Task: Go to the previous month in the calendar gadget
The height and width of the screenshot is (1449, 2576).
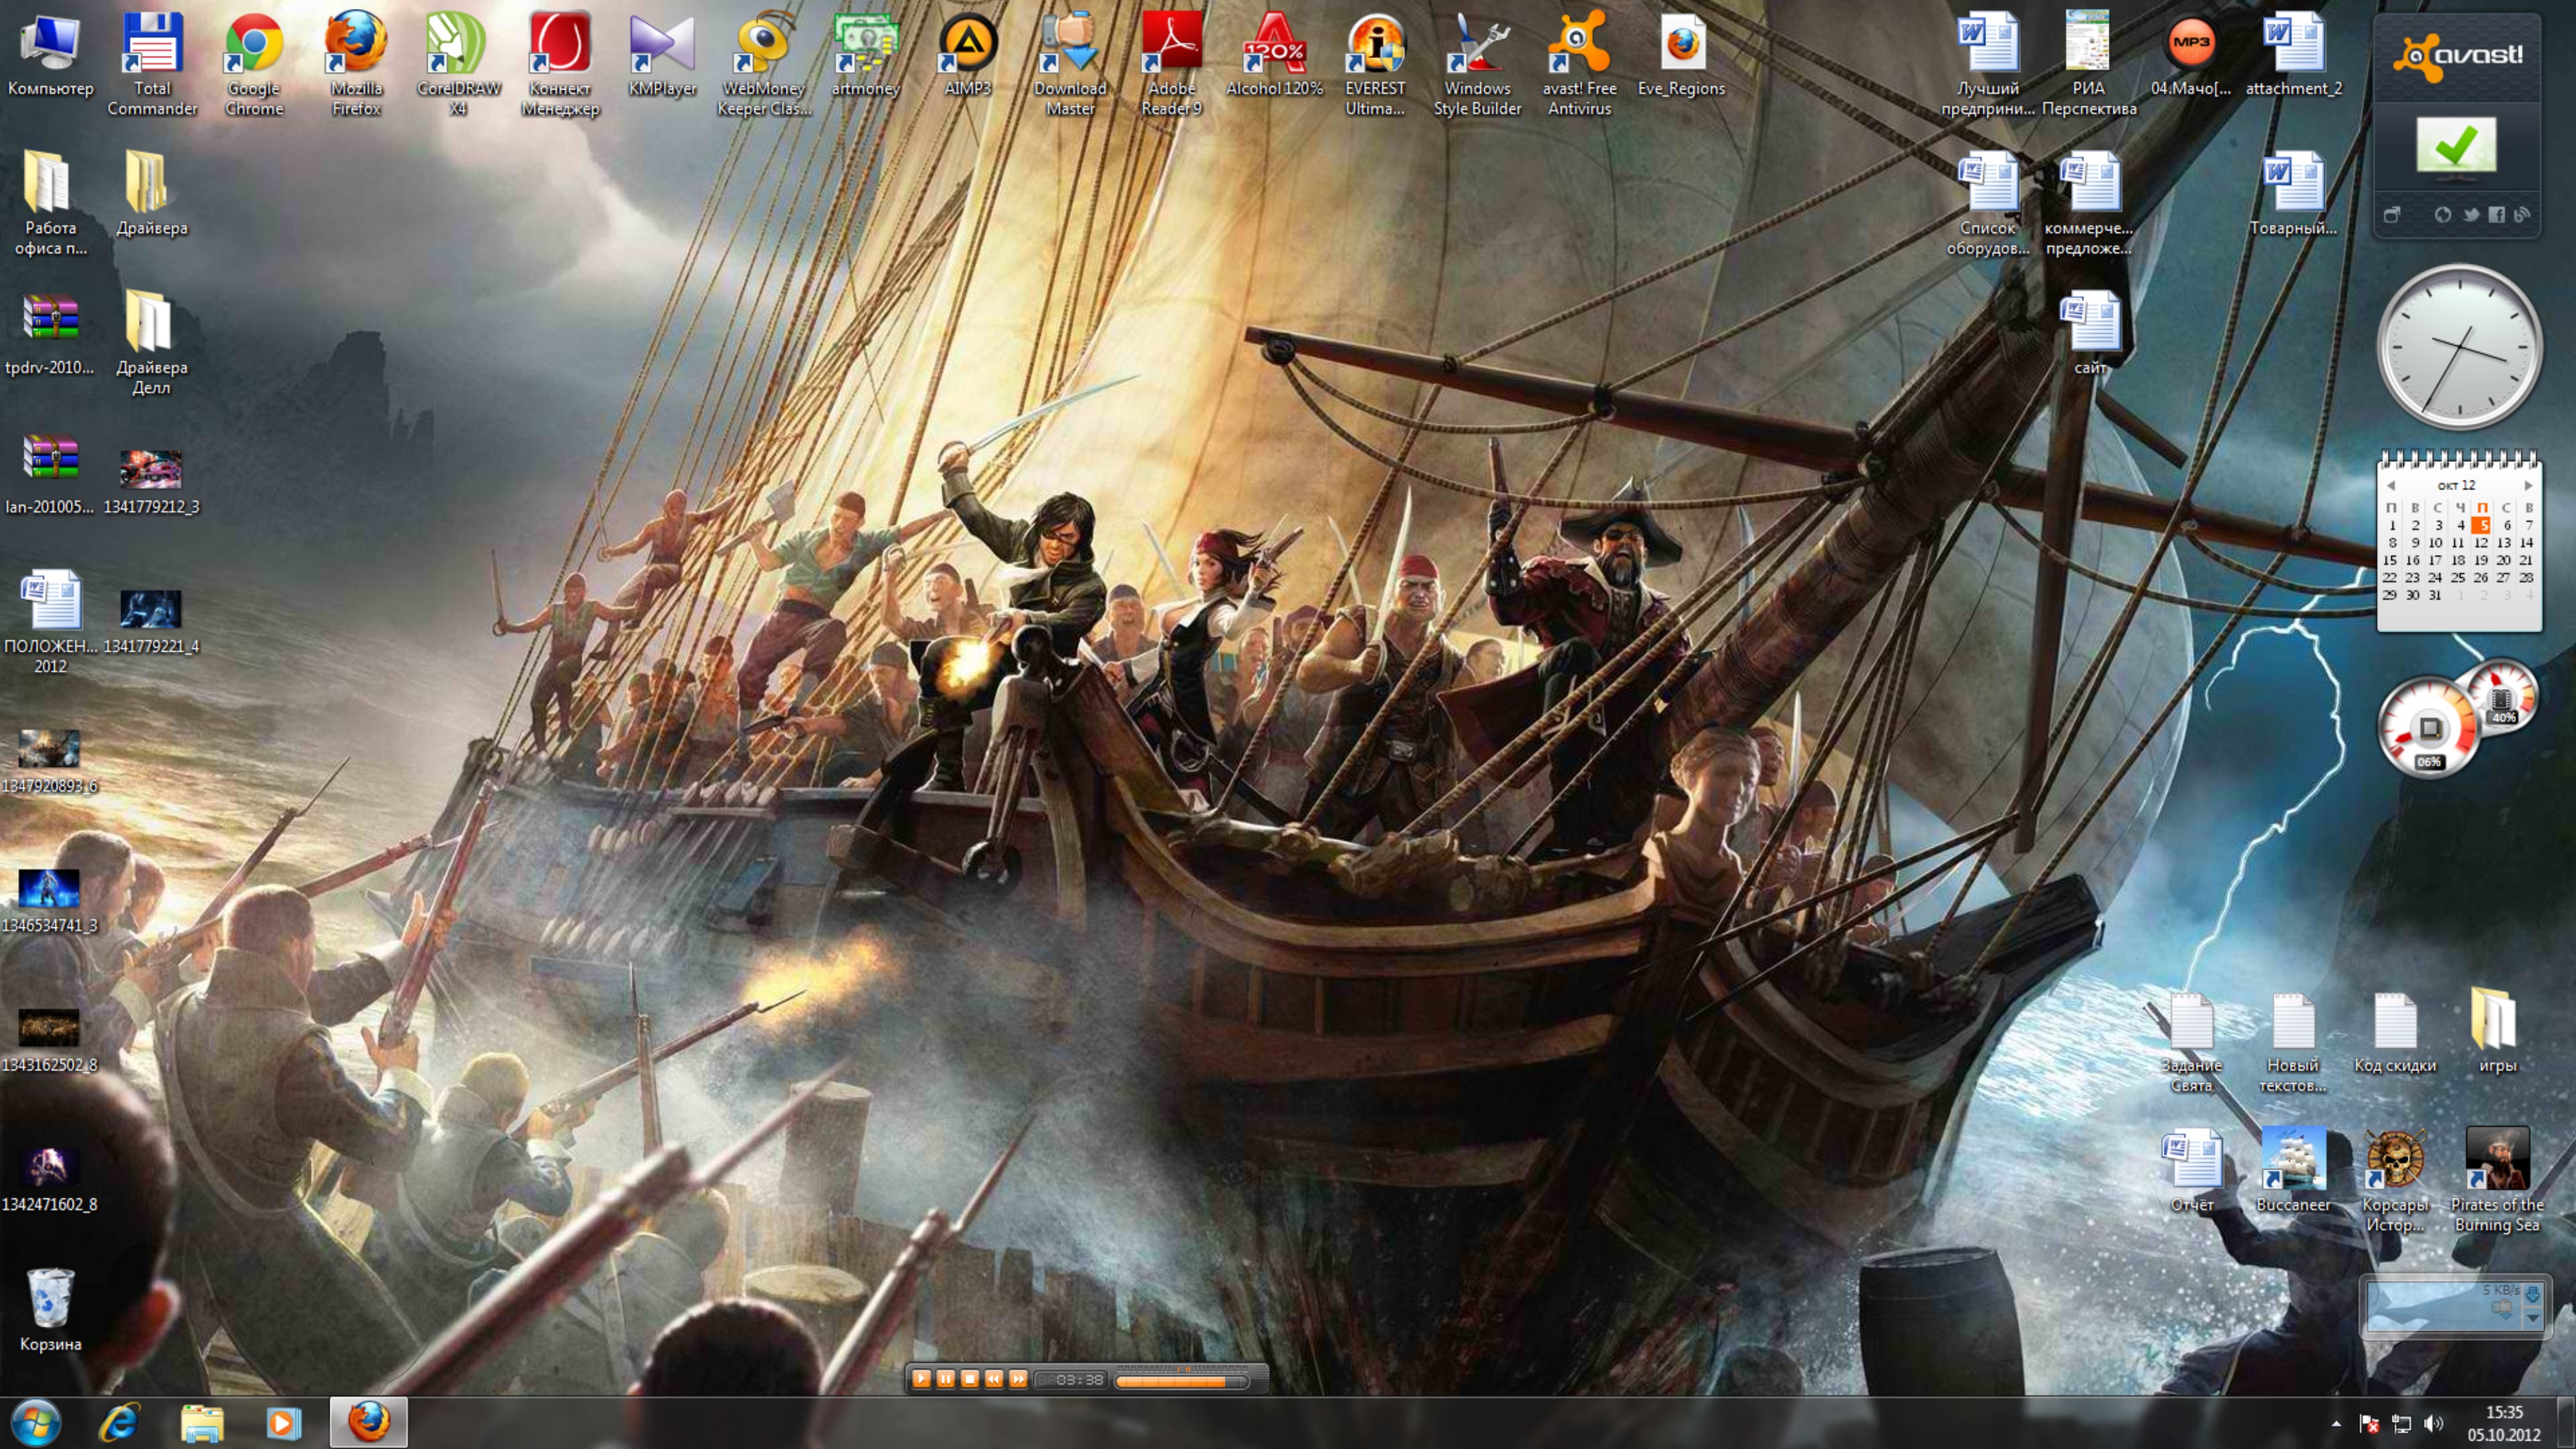Action: (2391, 486)
